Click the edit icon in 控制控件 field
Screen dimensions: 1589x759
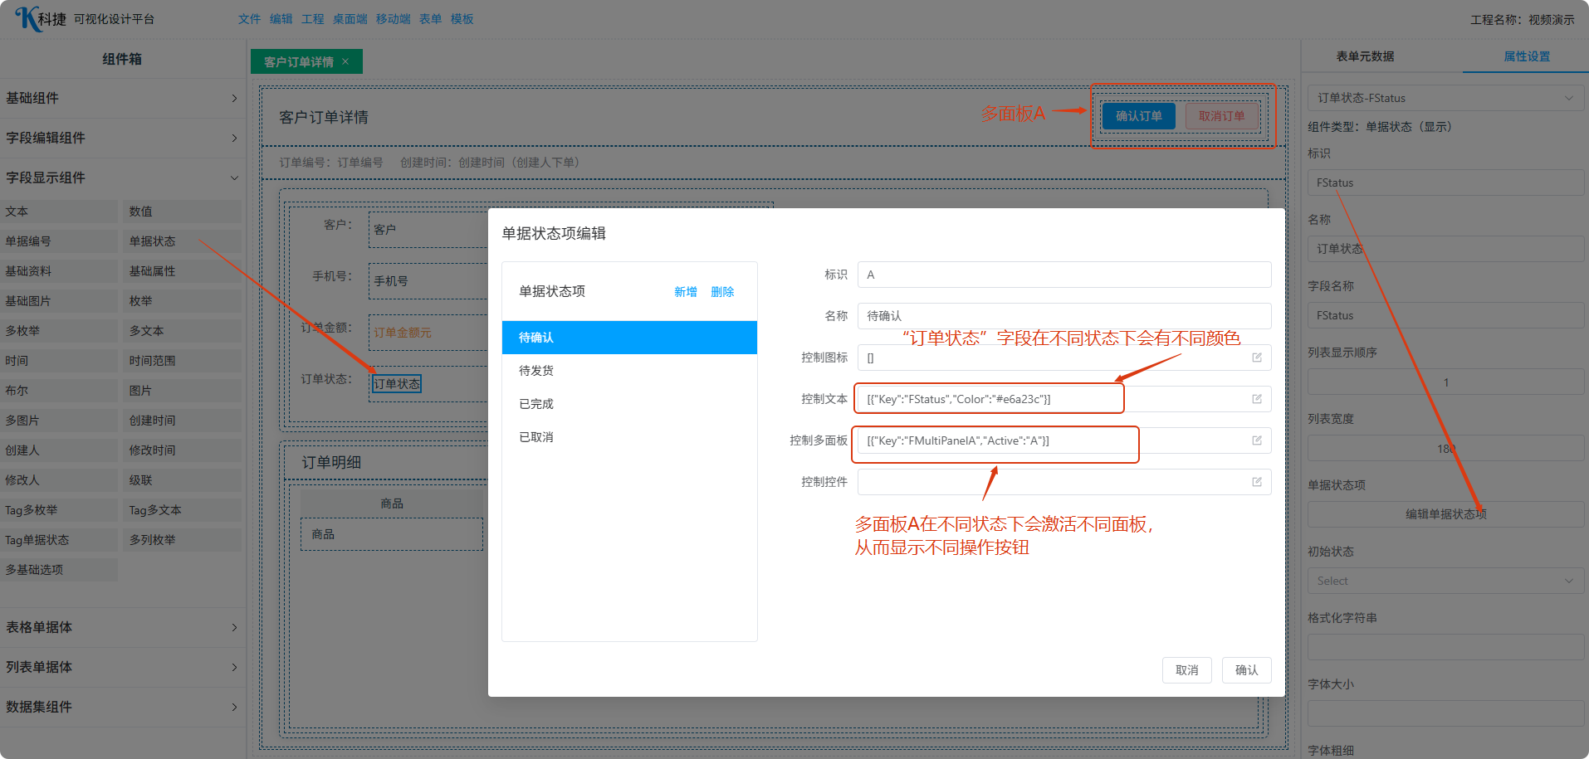click(x=1256, y=482)
